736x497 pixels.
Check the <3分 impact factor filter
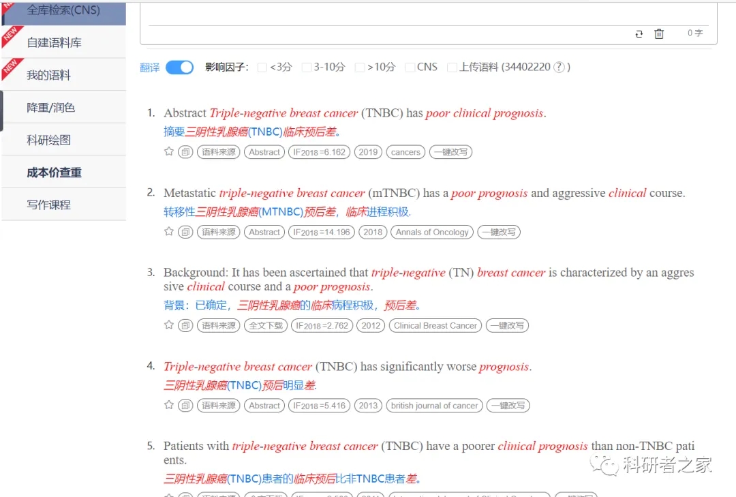262,67
